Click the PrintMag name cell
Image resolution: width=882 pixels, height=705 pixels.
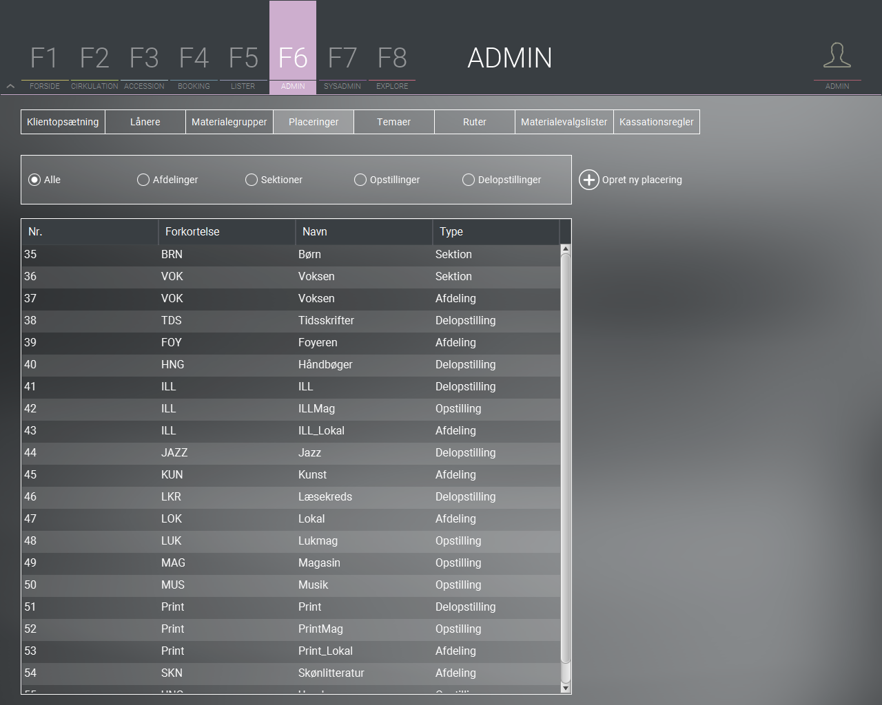coord(320,629)
